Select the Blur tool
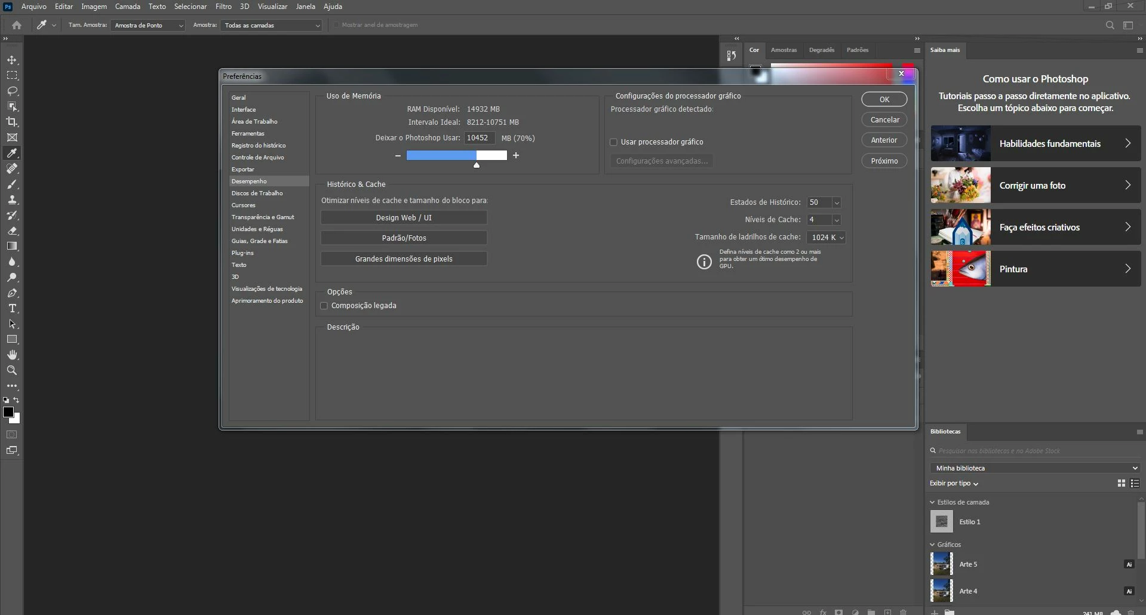Viewport: 1146px width, 615px height. click(x=12, y=262)
